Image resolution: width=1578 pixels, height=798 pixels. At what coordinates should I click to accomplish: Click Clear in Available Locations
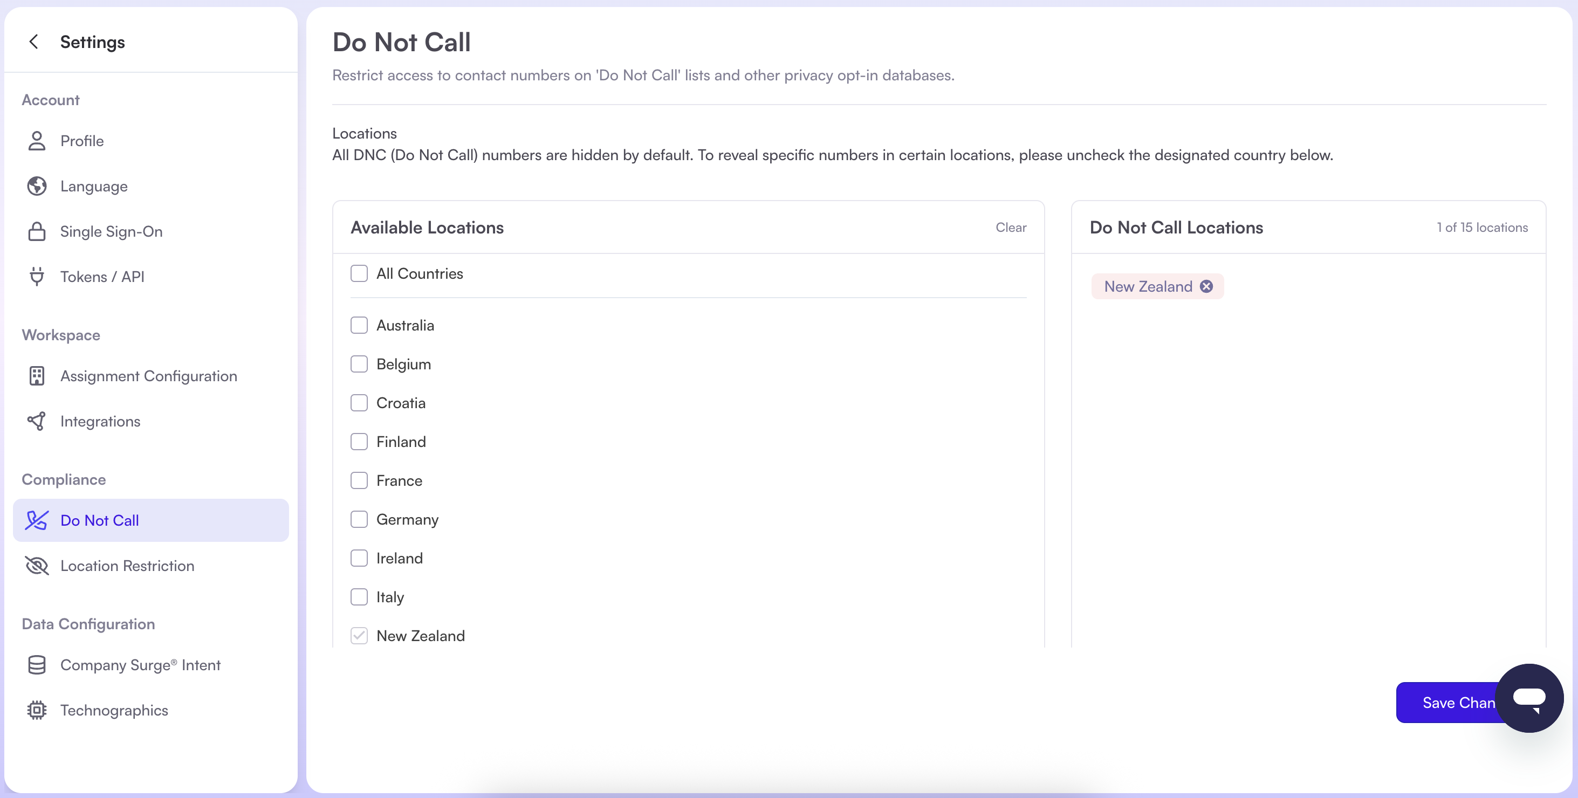(1011, 228)
